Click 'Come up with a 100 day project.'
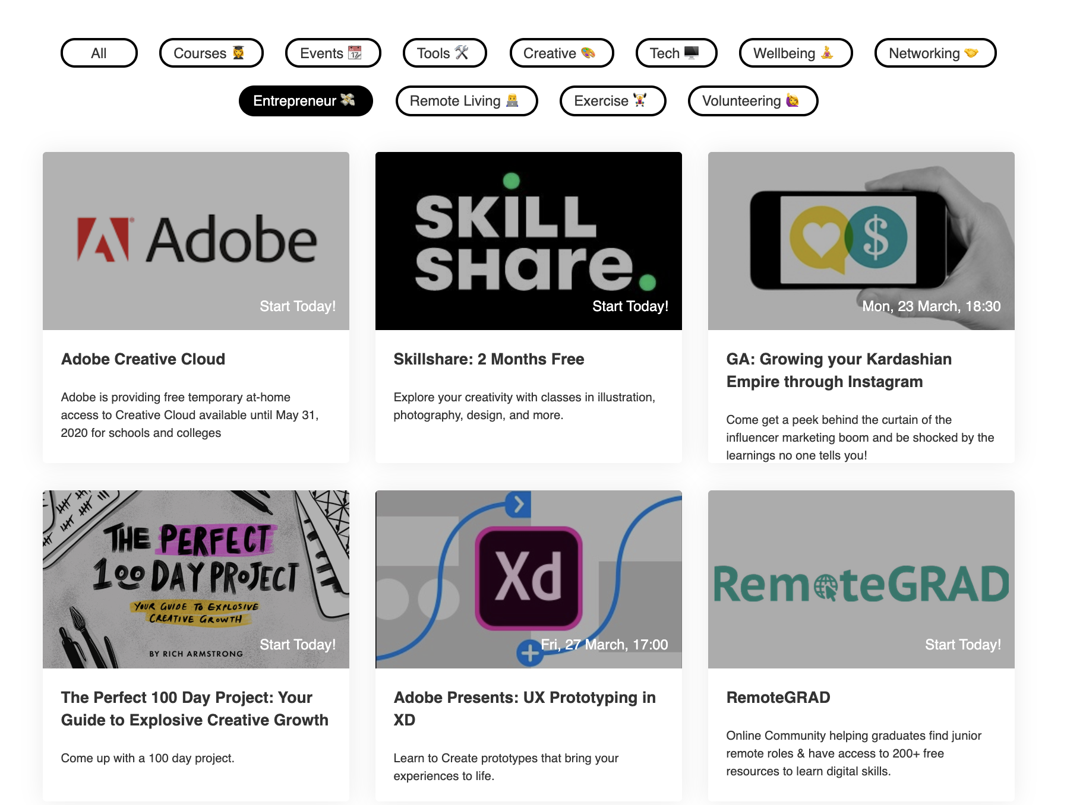This screenshot has width=1086, height=805. (x=148, y=758)
